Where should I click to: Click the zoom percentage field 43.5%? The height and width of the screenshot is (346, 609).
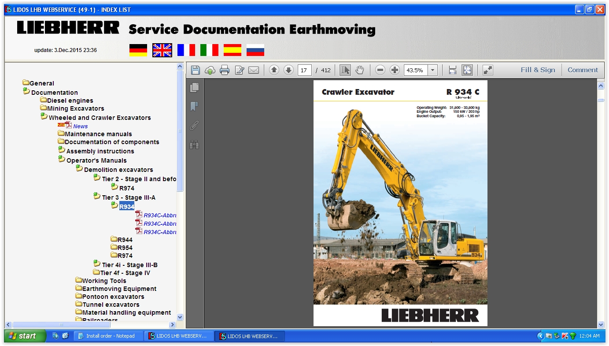(x=416, y=70)
